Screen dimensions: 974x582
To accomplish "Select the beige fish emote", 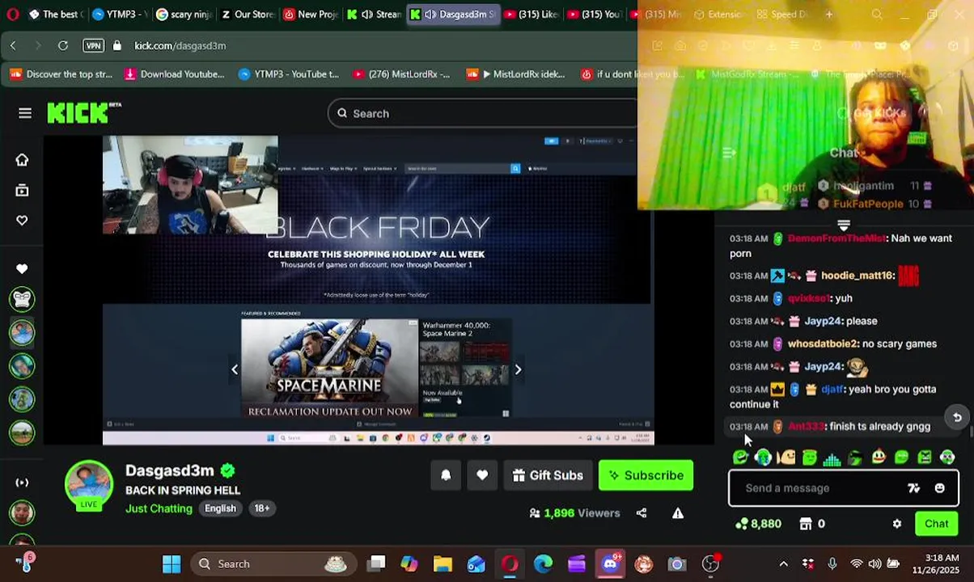I will click(x=786, y=458).
